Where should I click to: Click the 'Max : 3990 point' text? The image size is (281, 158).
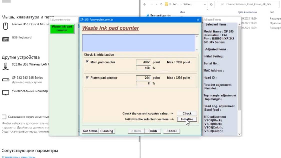tap(179, 62)
